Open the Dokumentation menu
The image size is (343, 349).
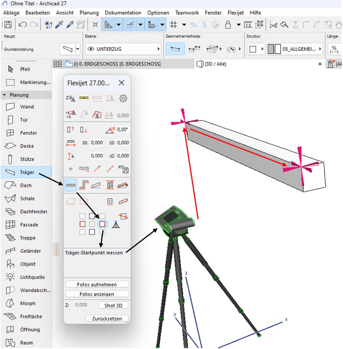123,13
